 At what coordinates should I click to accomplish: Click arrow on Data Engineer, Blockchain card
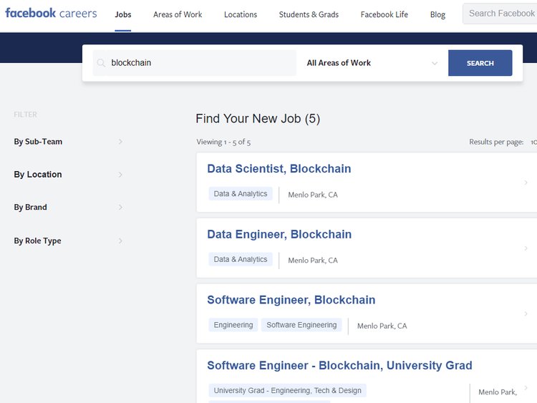point(526,248)
